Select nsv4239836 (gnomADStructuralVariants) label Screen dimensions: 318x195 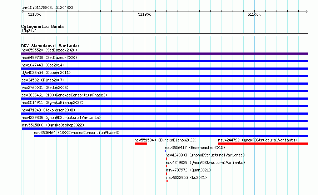pos(61,117)
